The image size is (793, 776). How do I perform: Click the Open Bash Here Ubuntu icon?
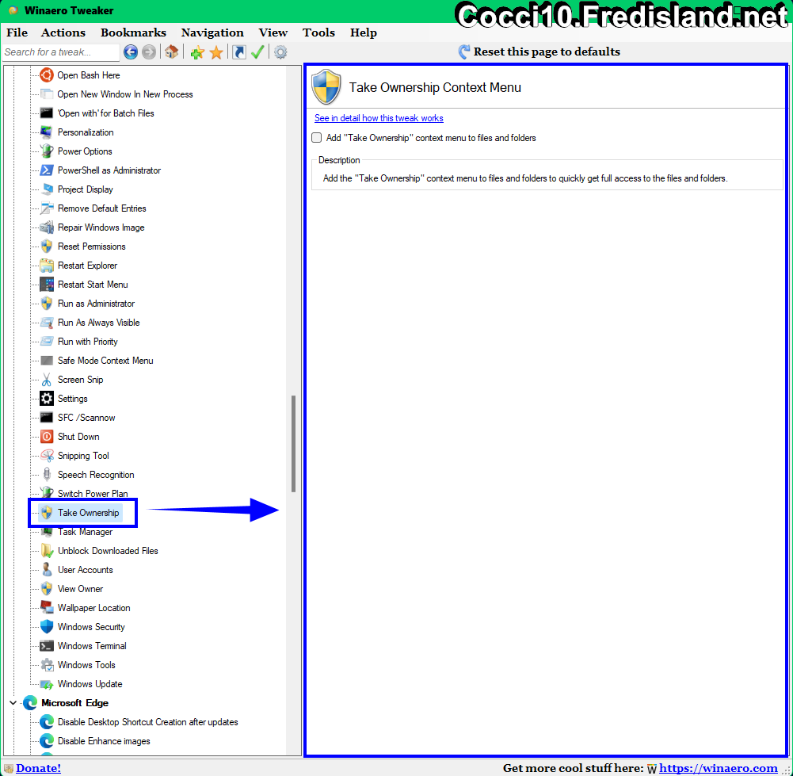pyautogui.click(x=47, y=75)
